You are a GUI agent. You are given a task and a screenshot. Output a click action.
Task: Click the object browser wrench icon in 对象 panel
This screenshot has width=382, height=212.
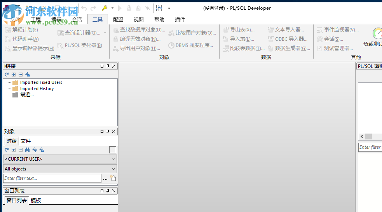pyautogui.click(x=42, y=150)
